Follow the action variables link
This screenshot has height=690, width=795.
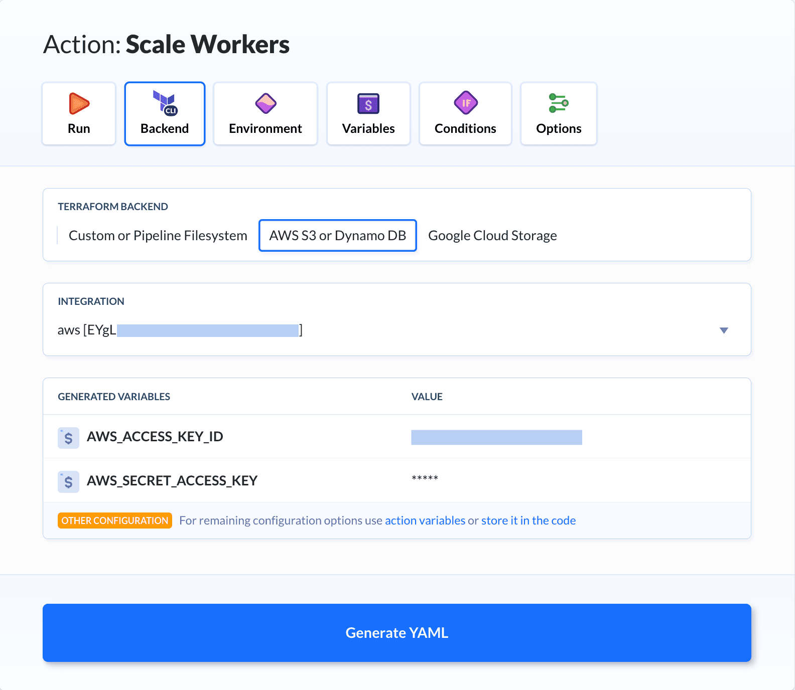pos(425,521)
